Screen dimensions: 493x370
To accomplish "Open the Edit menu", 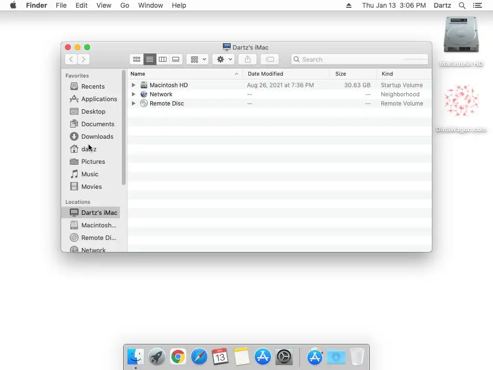I will point(81,5).
